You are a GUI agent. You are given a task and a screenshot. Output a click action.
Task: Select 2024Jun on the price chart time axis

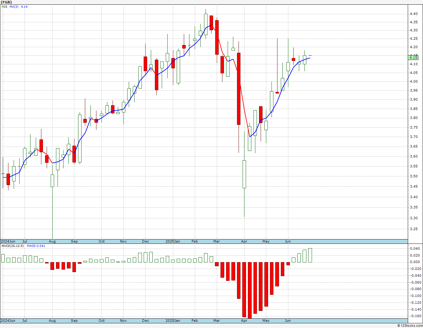(8, 241)
